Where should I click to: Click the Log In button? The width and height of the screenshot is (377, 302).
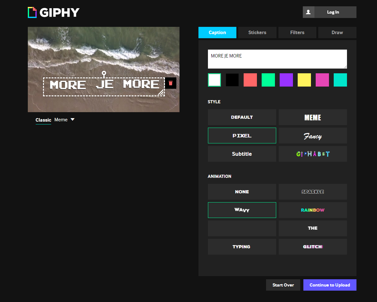point(333,12)
